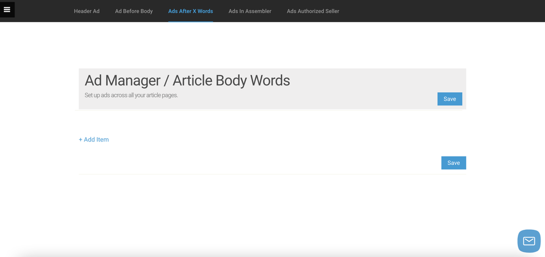545x257 pixels.
Task: Go to the Ads In Assembler tab
Action: point(250,11)
